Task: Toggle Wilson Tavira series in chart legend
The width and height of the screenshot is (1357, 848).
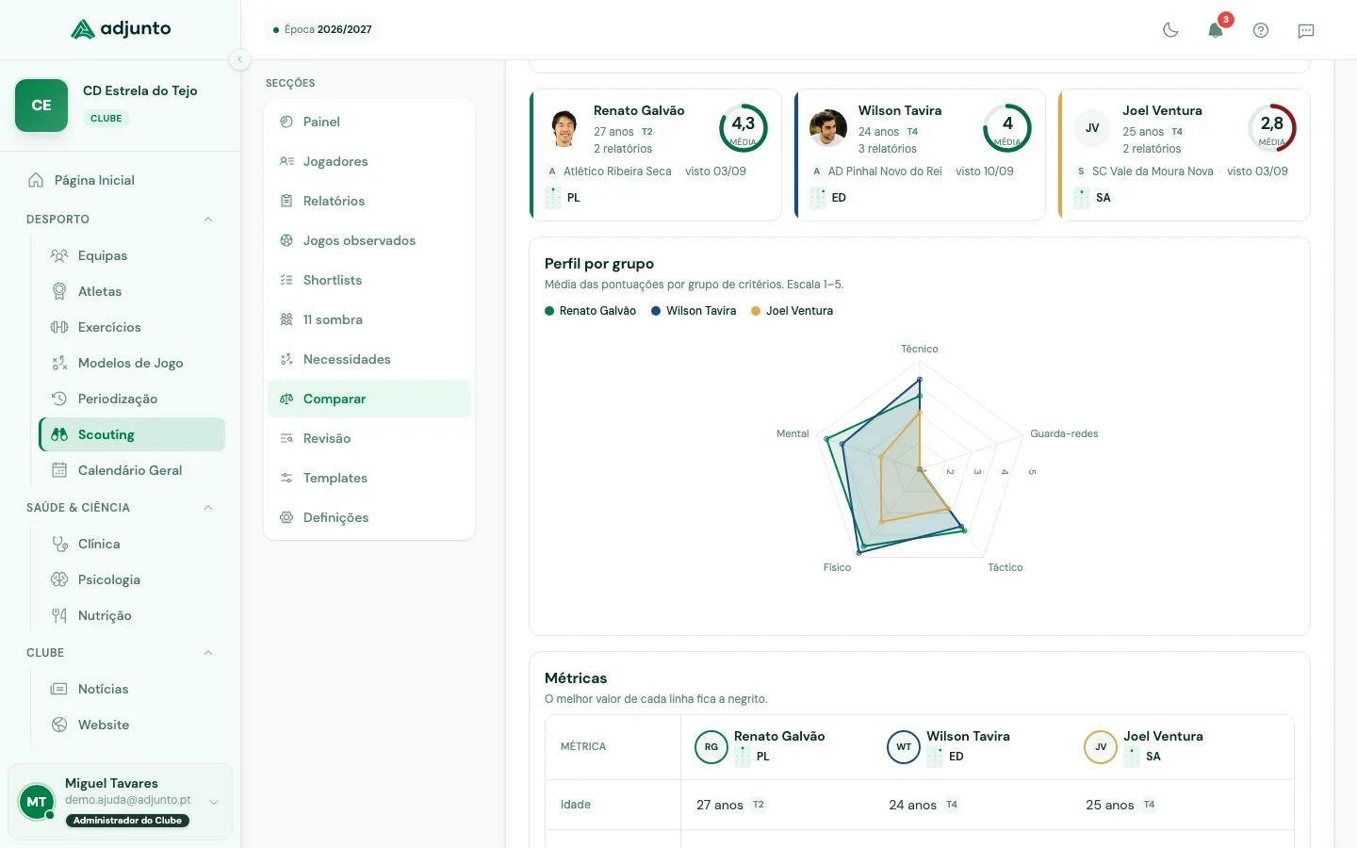Action: [694, 311]
